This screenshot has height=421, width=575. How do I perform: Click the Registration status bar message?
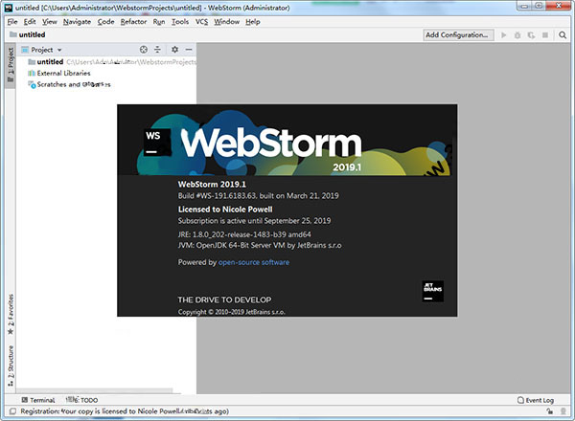pos(125,411)
